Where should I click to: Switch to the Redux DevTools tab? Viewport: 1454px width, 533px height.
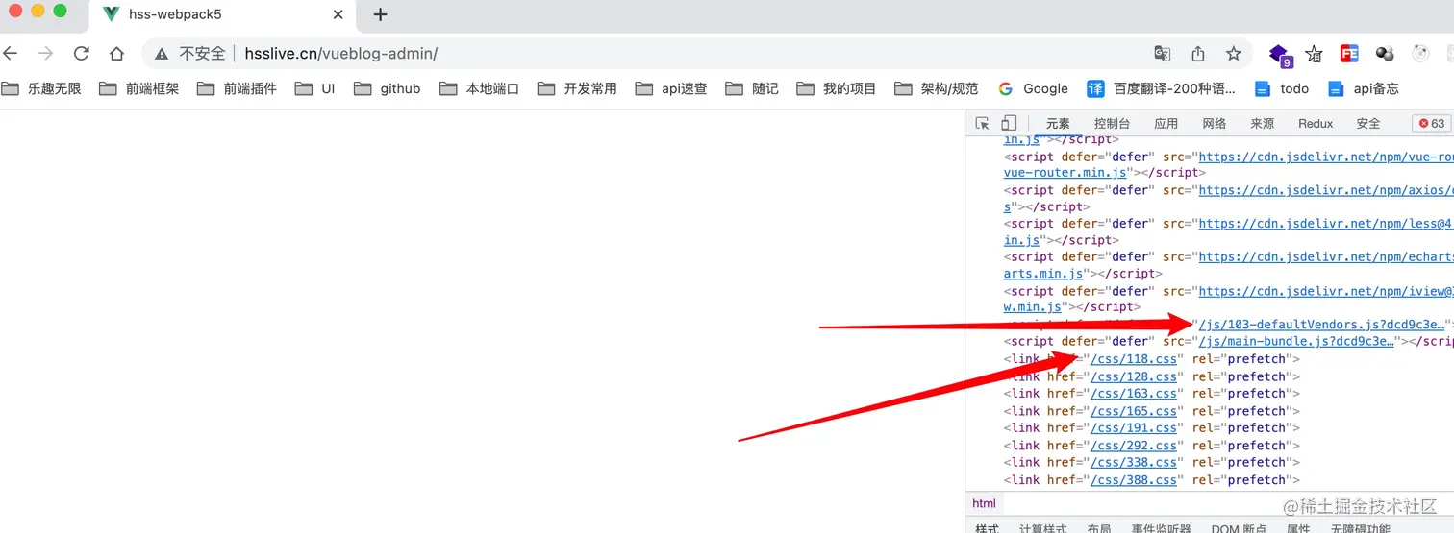tap(1316, 123)
